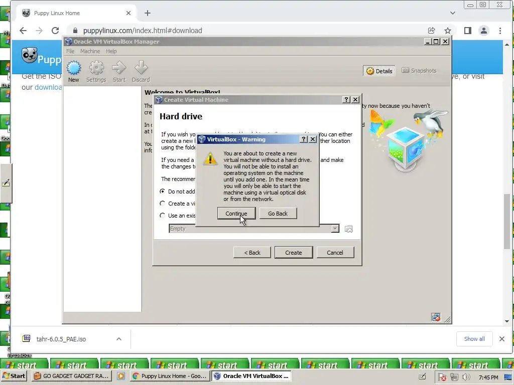
Task: Click the pen tool on left edge
Action: pos(6,182)
